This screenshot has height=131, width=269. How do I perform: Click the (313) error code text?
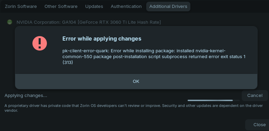(68, 63)
